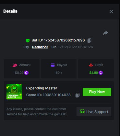This screenshot has height=136, width=120.
Task: Click the red Profit hand icon
Action: click(x=91, y=65)
